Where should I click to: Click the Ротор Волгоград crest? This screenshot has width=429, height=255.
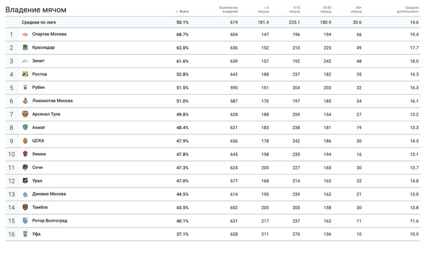tap(25, 221)
